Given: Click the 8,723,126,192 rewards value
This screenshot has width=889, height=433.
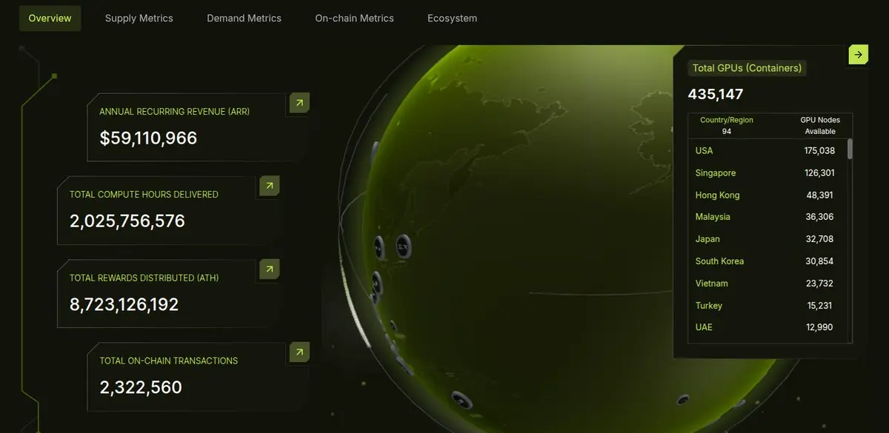Looking at the screenshot, I should coord(124,304).
